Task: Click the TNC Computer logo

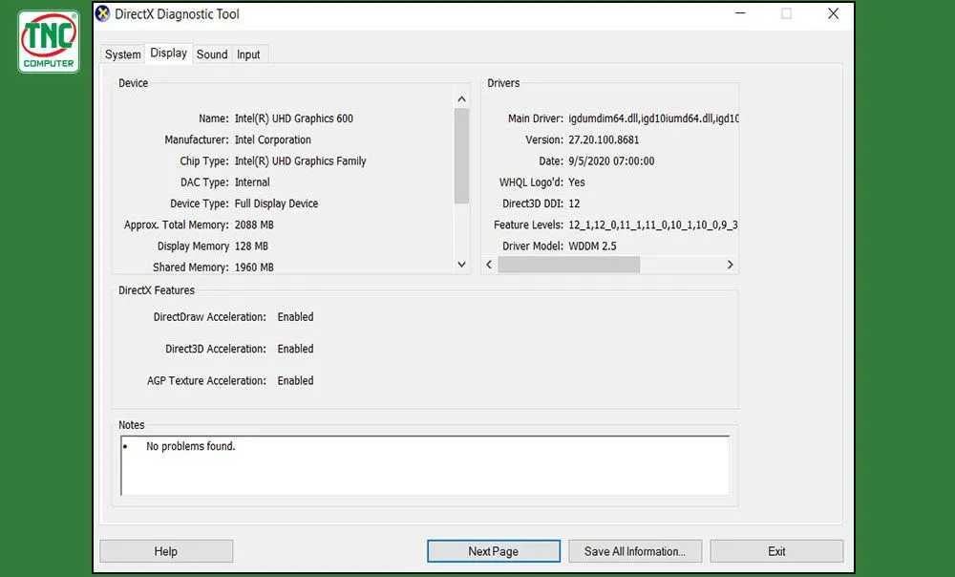Action: pyautogui.click(x=47, y=40)
